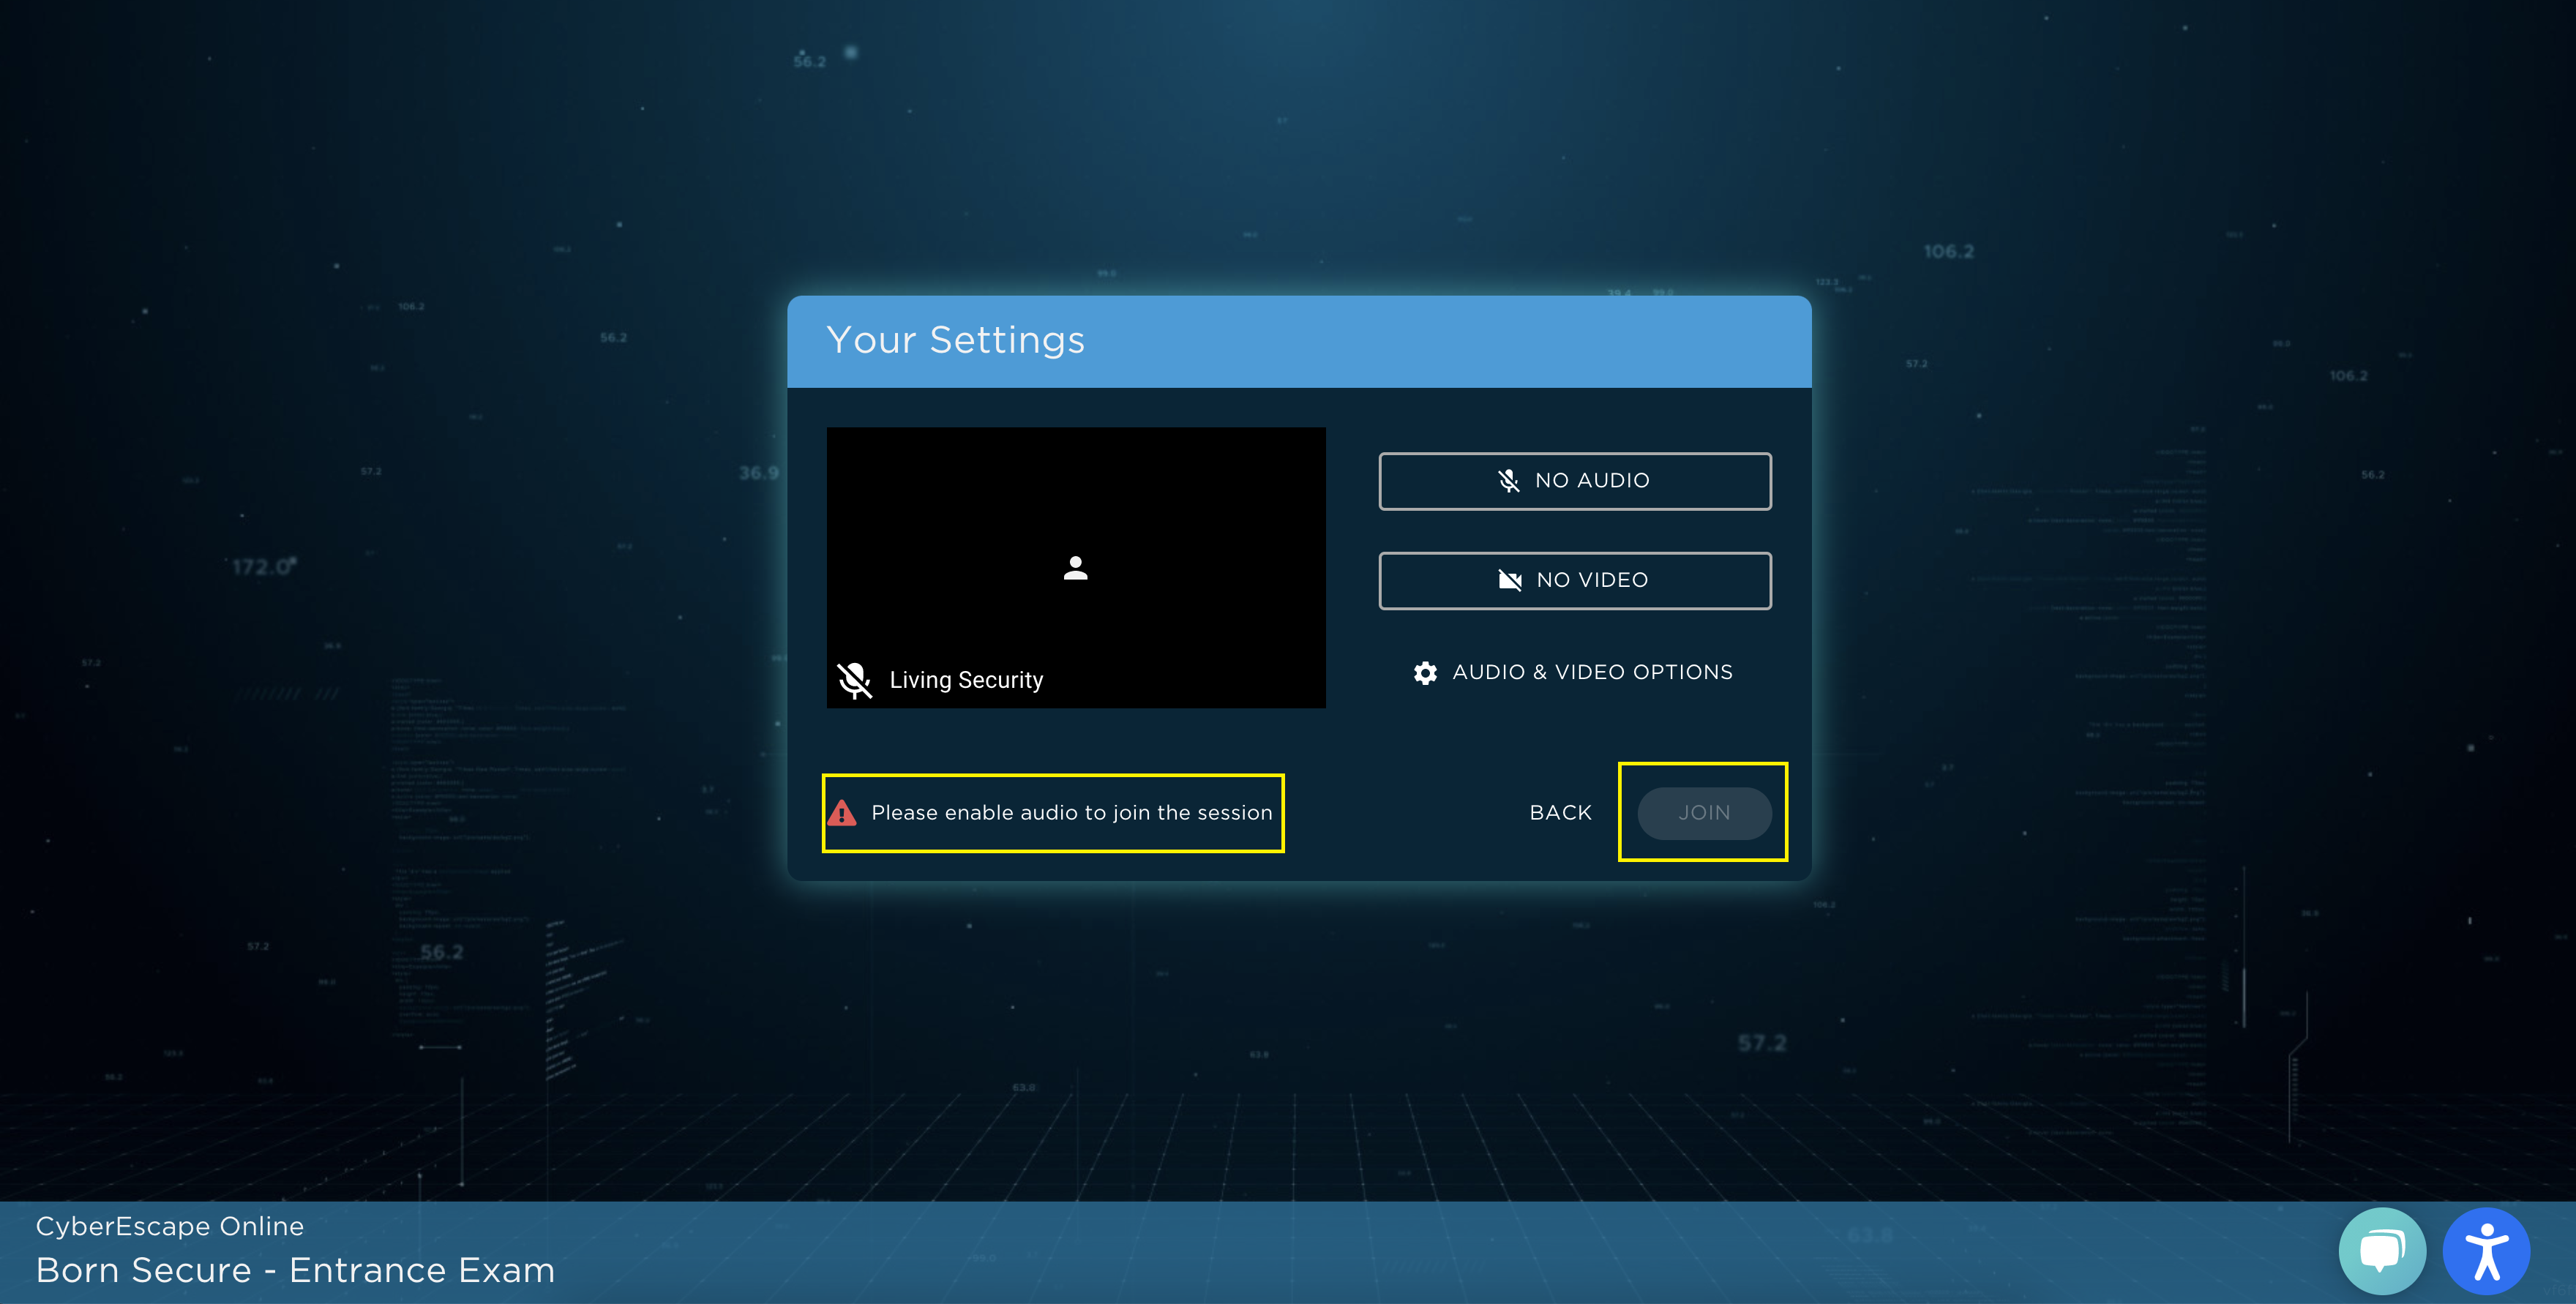
Task: Open AUDIO & VIDEO OPTIONS
Action: (1573, 672)
